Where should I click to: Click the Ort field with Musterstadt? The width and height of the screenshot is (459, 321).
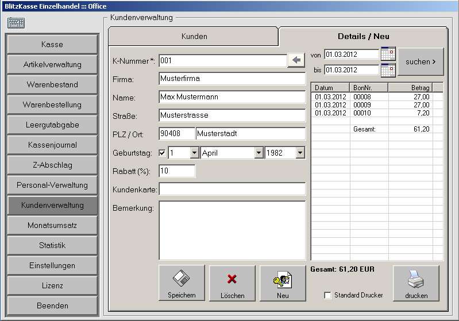click(x=250, y=134)
